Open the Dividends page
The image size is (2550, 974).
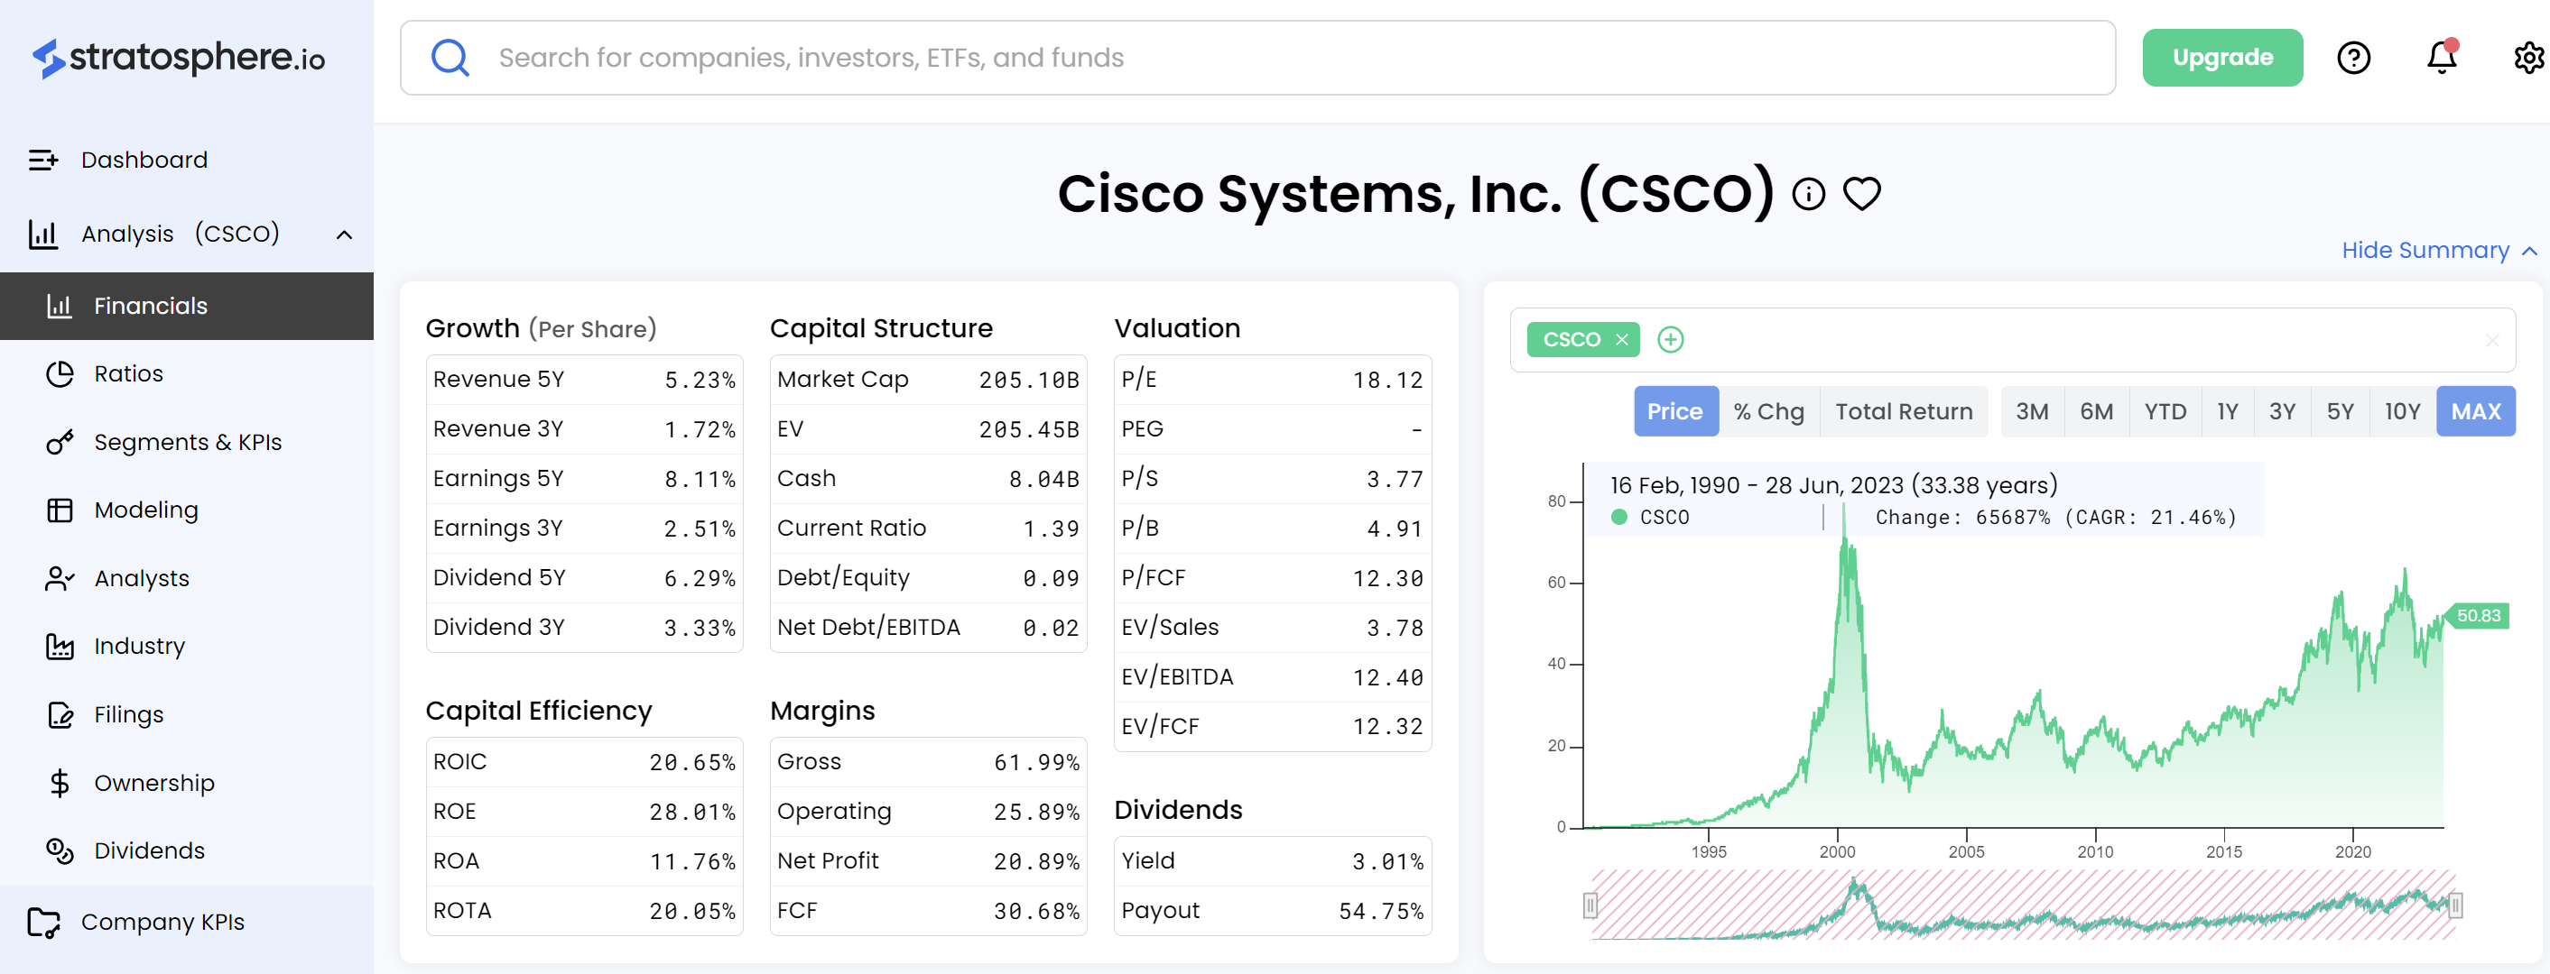[x=150, y=850]
